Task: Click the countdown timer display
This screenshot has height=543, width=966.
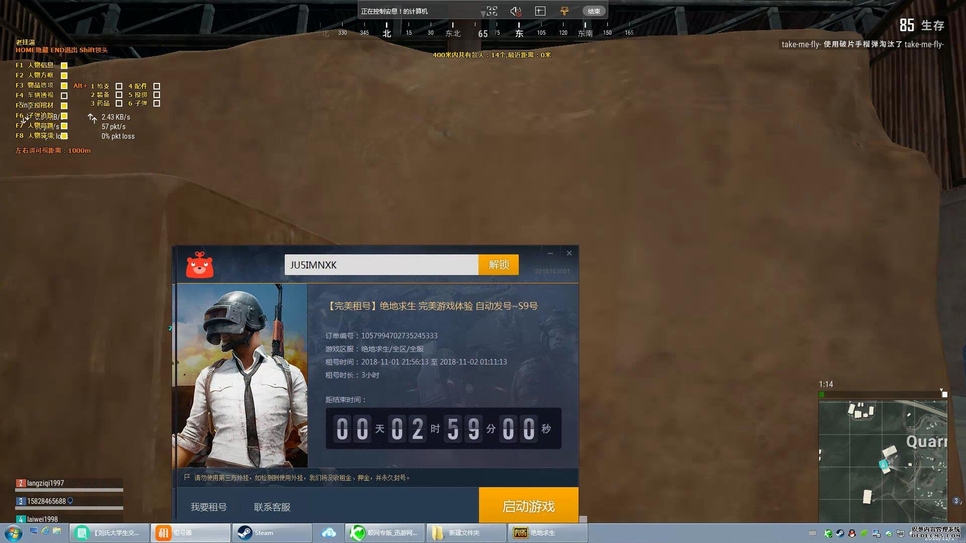Action: pos(443,428)
